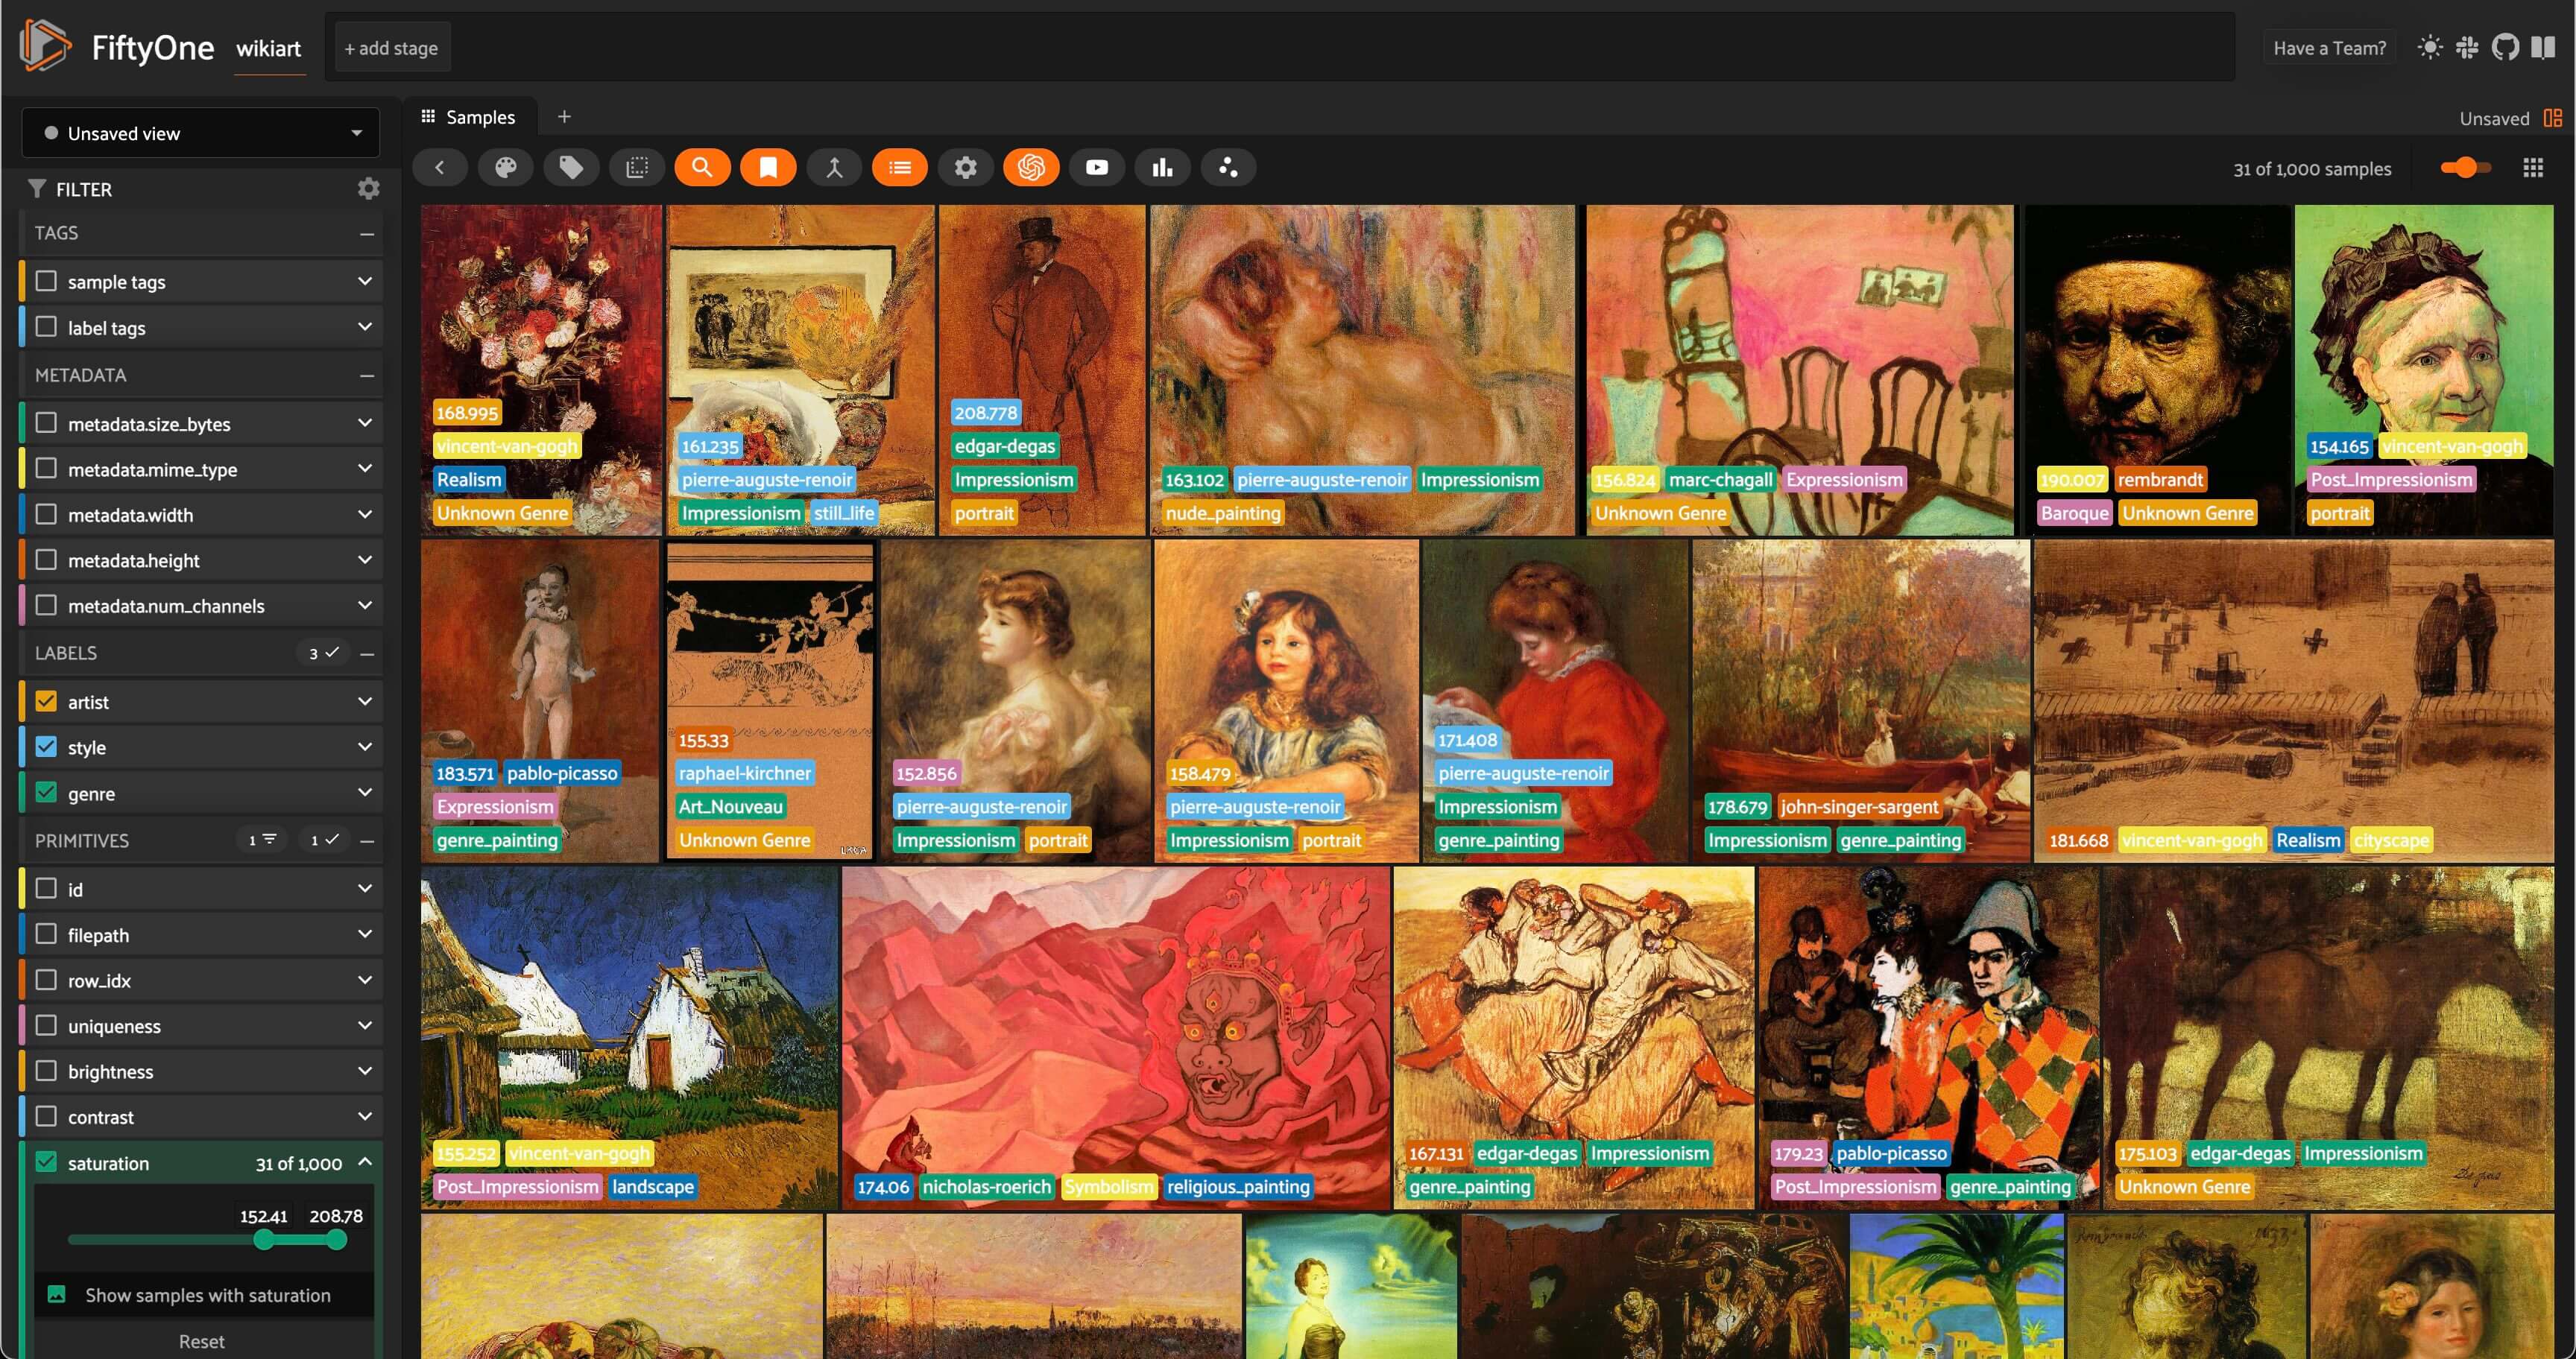The height and width of the screenshot is (1359, 2576).
Task: Click the grid zoom layout icon
Action: 2533,168
